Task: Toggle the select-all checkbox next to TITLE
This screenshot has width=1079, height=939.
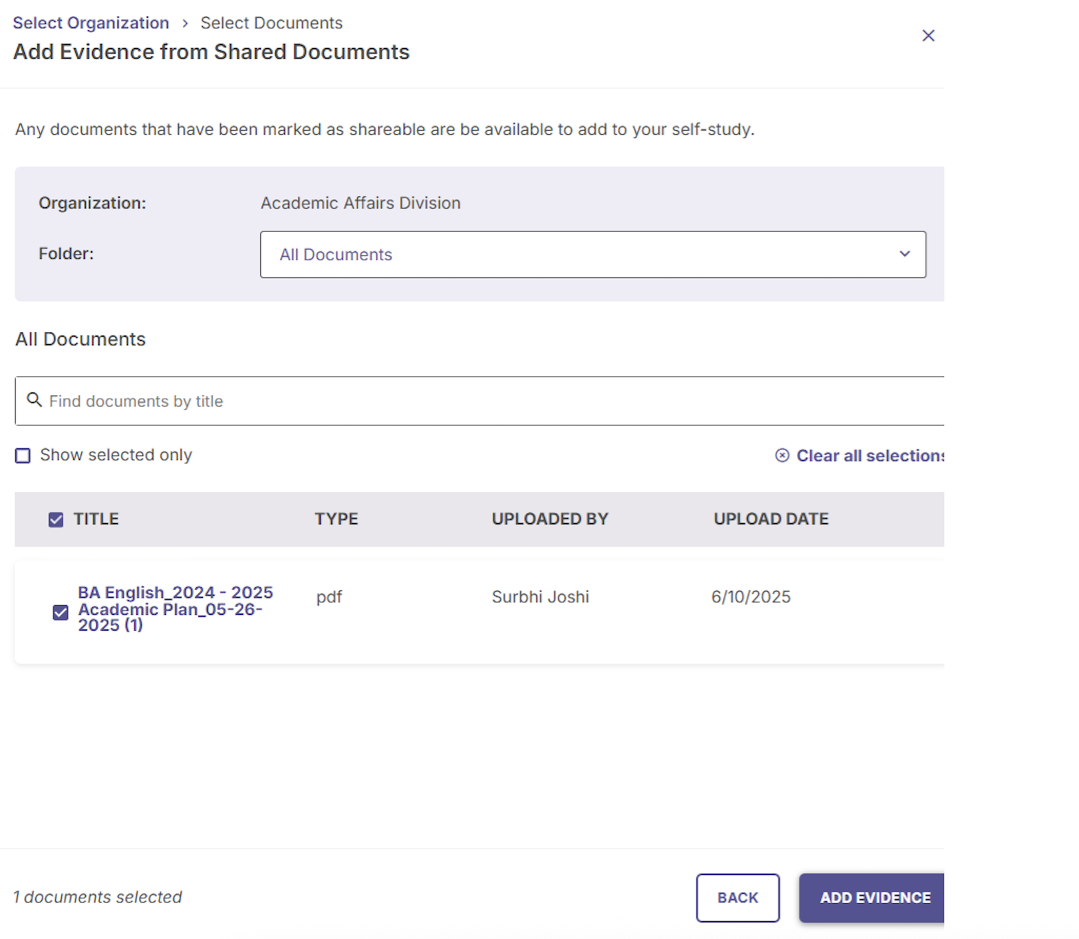Action: (x=56, y=520)
